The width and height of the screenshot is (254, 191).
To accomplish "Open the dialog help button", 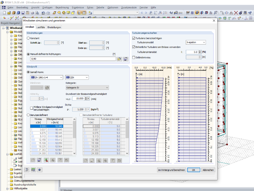I will point(27,170).
